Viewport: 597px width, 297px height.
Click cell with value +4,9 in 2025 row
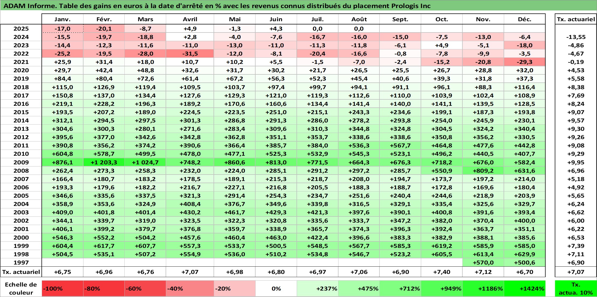(190, 29)
